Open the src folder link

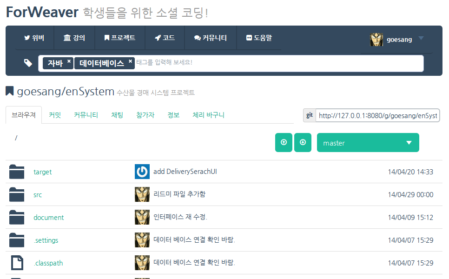pos(38,195)
